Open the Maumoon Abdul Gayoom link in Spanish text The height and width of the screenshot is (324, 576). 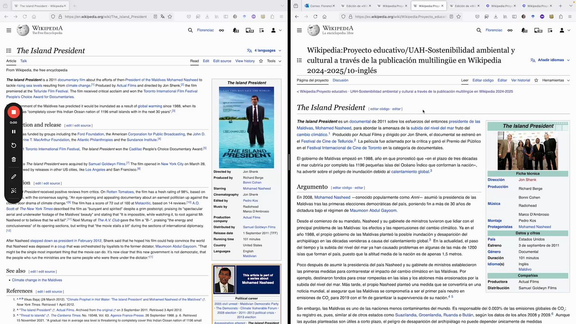click(x=373, y=210)
